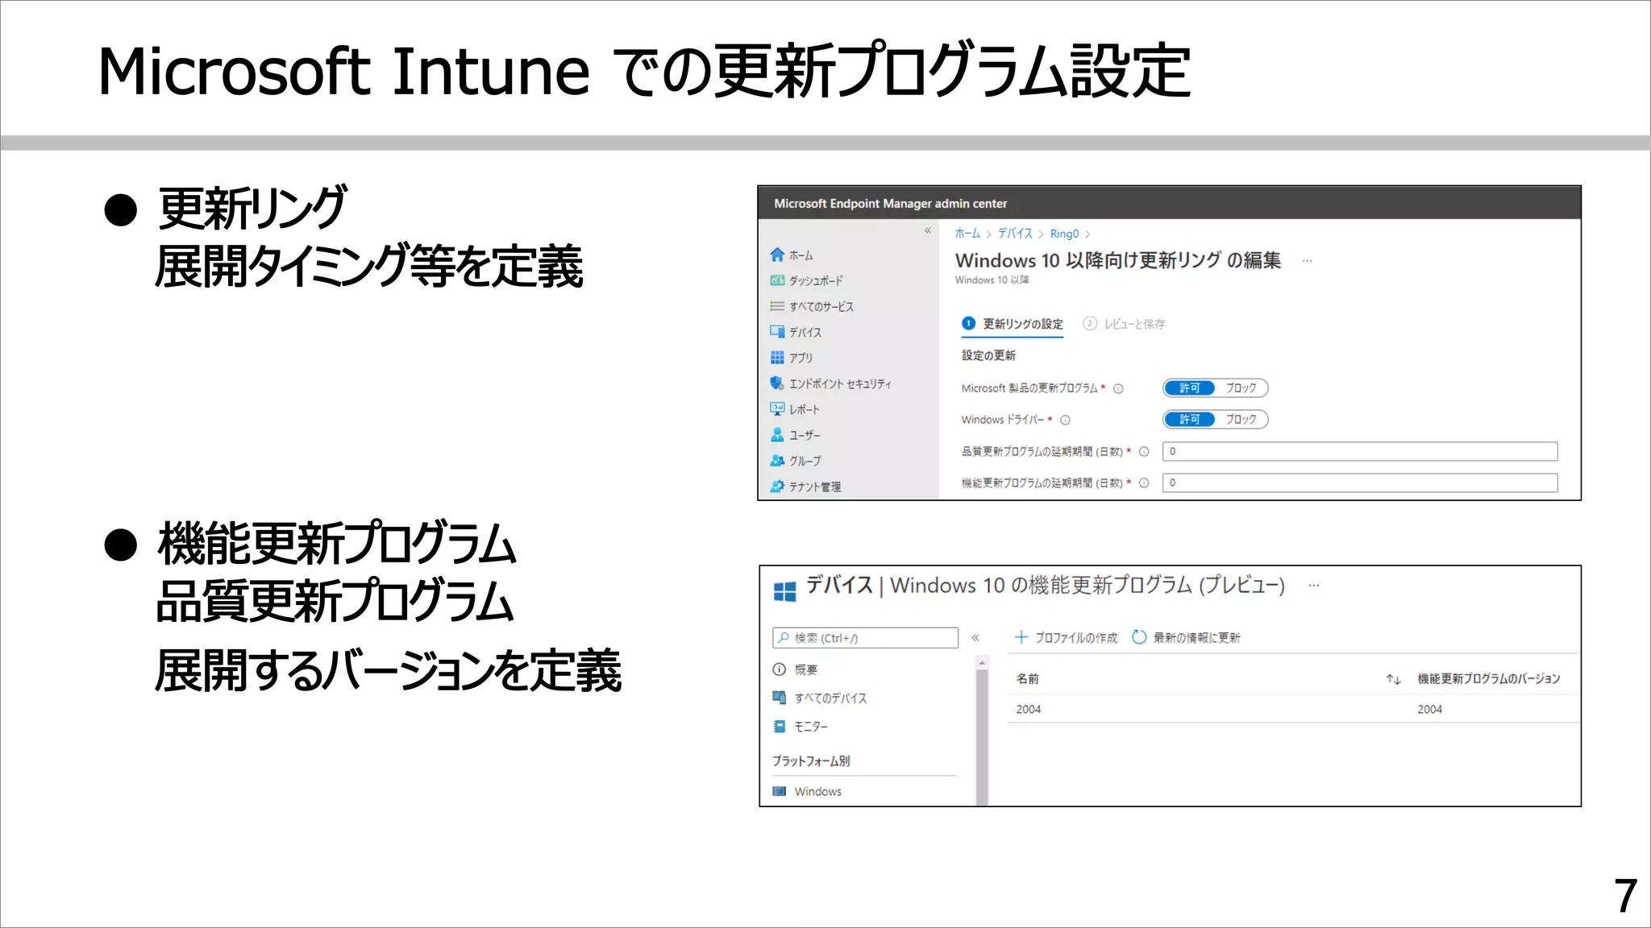Click the quality update deferral period field
1651x928 pixels.
click(1359, 451)
